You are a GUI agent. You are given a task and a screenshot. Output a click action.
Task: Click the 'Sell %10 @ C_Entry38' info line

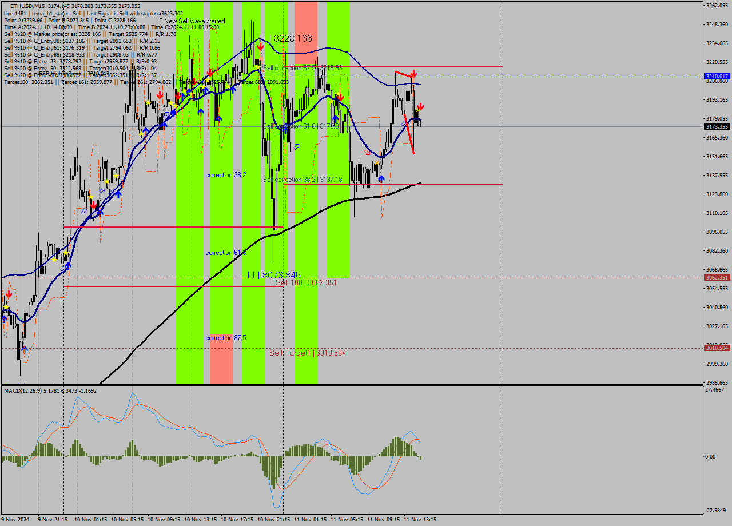point(82,41)
